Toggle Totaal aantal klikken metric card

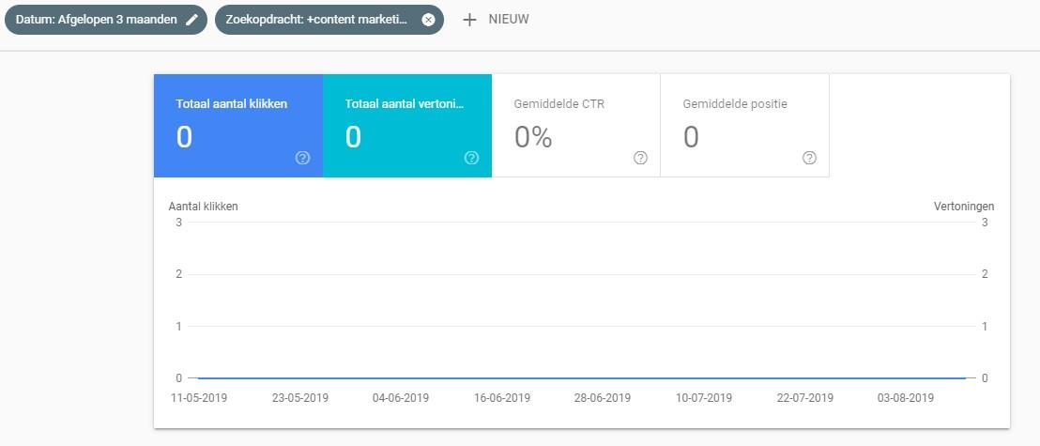click(x=238, y=126)
